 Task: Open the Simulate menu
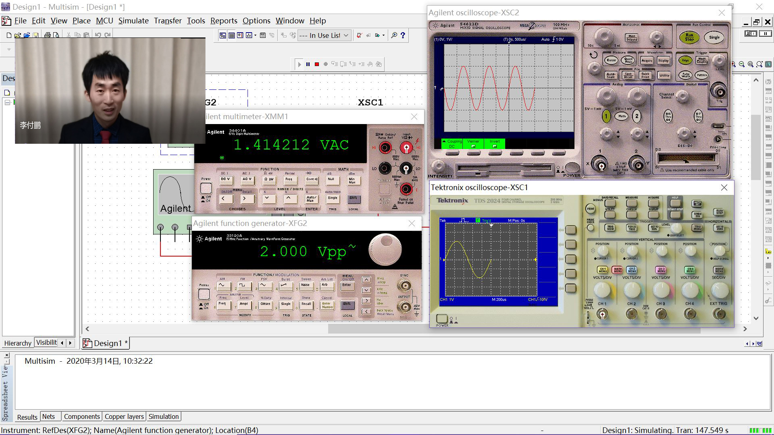(133, 21)
